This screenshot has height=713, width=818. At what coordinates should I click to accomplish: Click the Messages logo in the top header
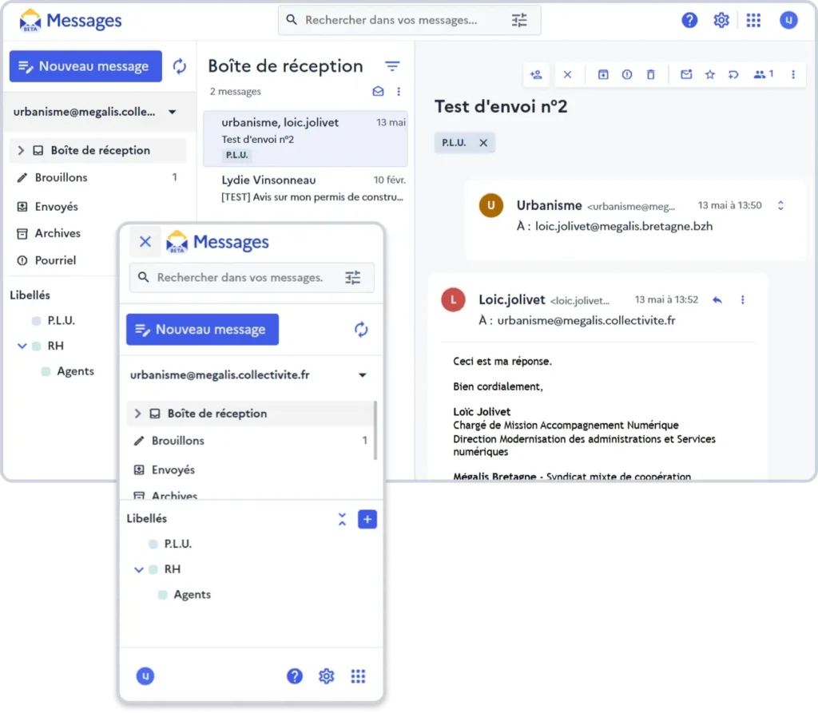pos(70,20)
